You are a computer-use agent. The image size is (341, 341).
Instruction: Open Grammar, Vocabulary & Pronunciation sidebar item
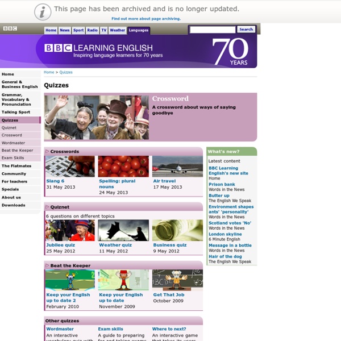(16, 100)
